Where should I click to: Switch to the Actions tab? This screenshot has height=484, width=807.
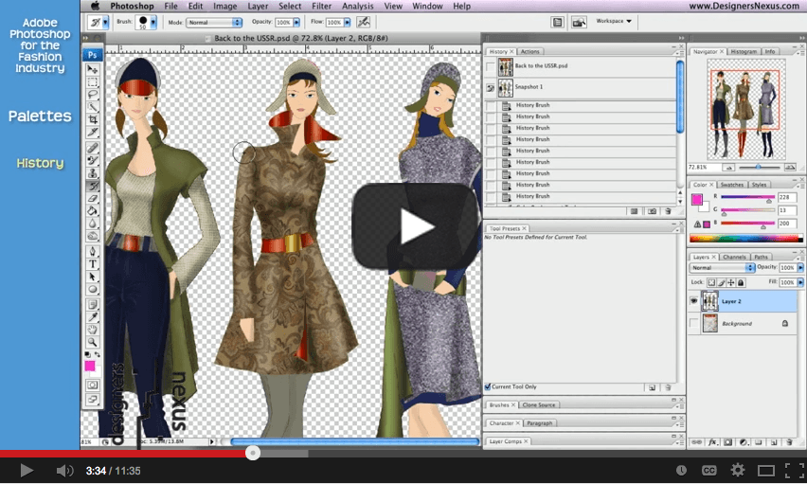tap(529, 51)
